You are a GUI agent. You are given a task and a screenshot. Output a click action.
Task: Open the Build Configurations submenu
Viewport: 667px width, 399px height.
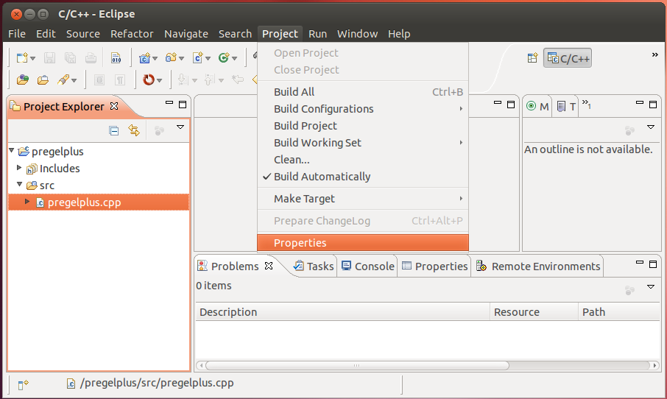(362, 109)
